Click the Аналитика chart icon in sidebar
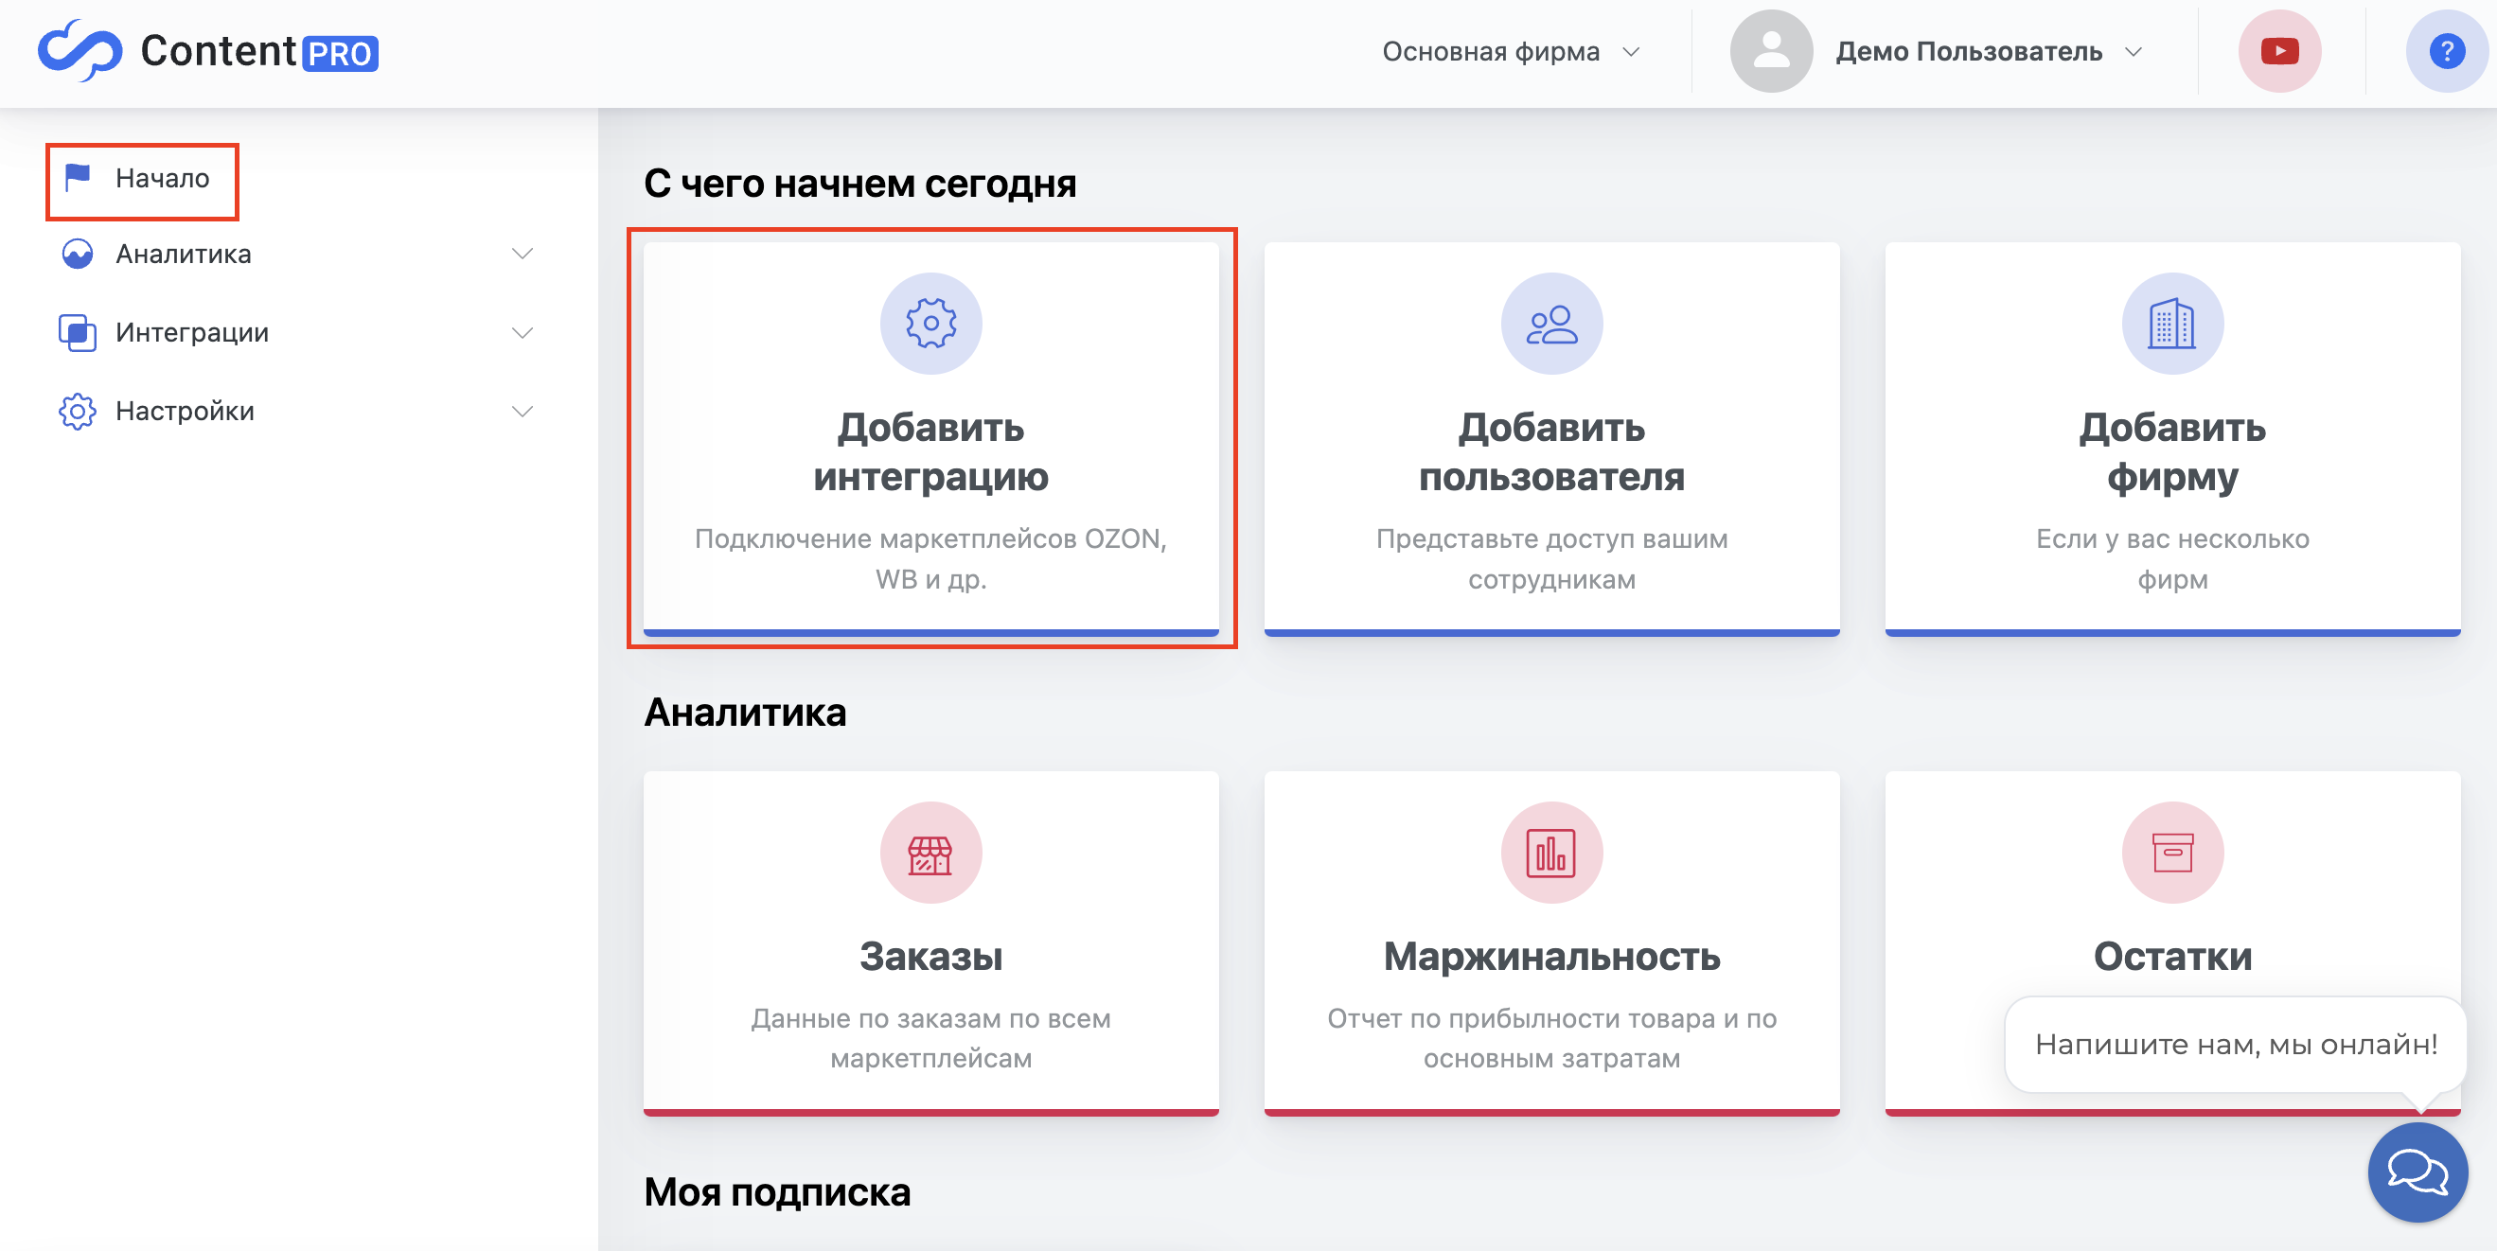 [78, 254]
